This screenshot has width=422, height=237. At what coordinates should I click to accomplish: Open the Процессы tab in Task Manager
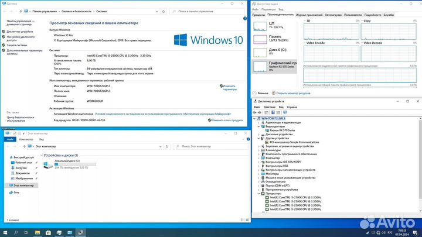[x=258, y=15]
